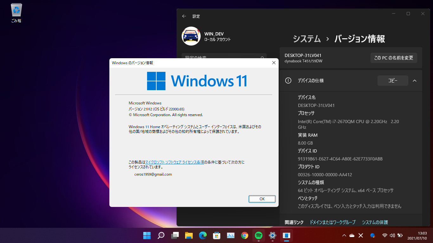Close the Windows のバージョン情報 dialog

click(x=274, y=63)
